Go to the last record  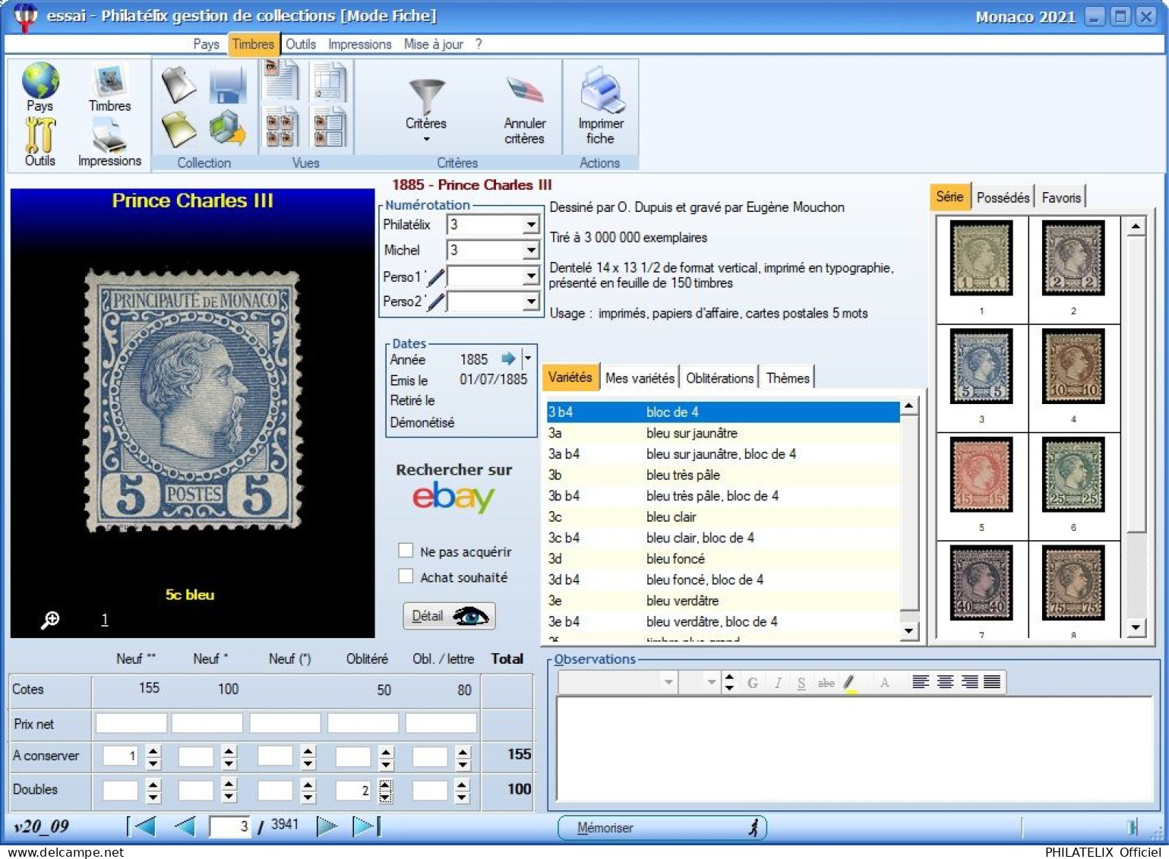(367, 826)
